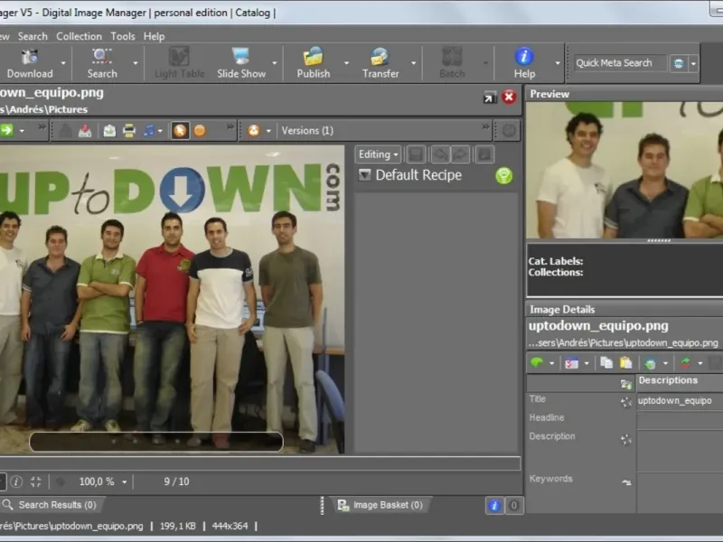The image size is (723, 542).
Task: Open the Search menu
Action: tap(33, 36)
